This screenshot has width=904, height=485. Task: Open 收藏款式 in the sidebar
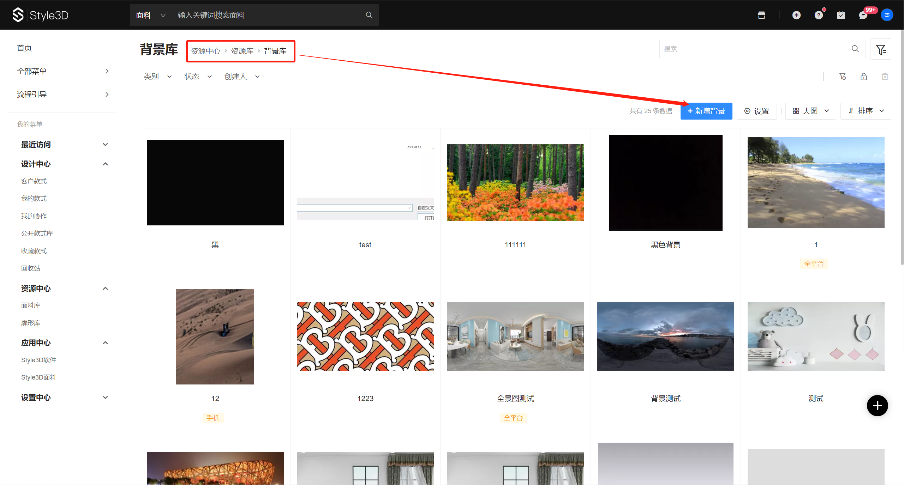[x=34, y=251]
